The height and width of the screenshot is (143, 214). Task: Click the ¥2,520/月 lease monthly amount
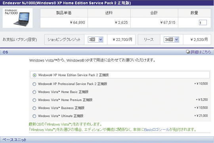click(199, 40)
